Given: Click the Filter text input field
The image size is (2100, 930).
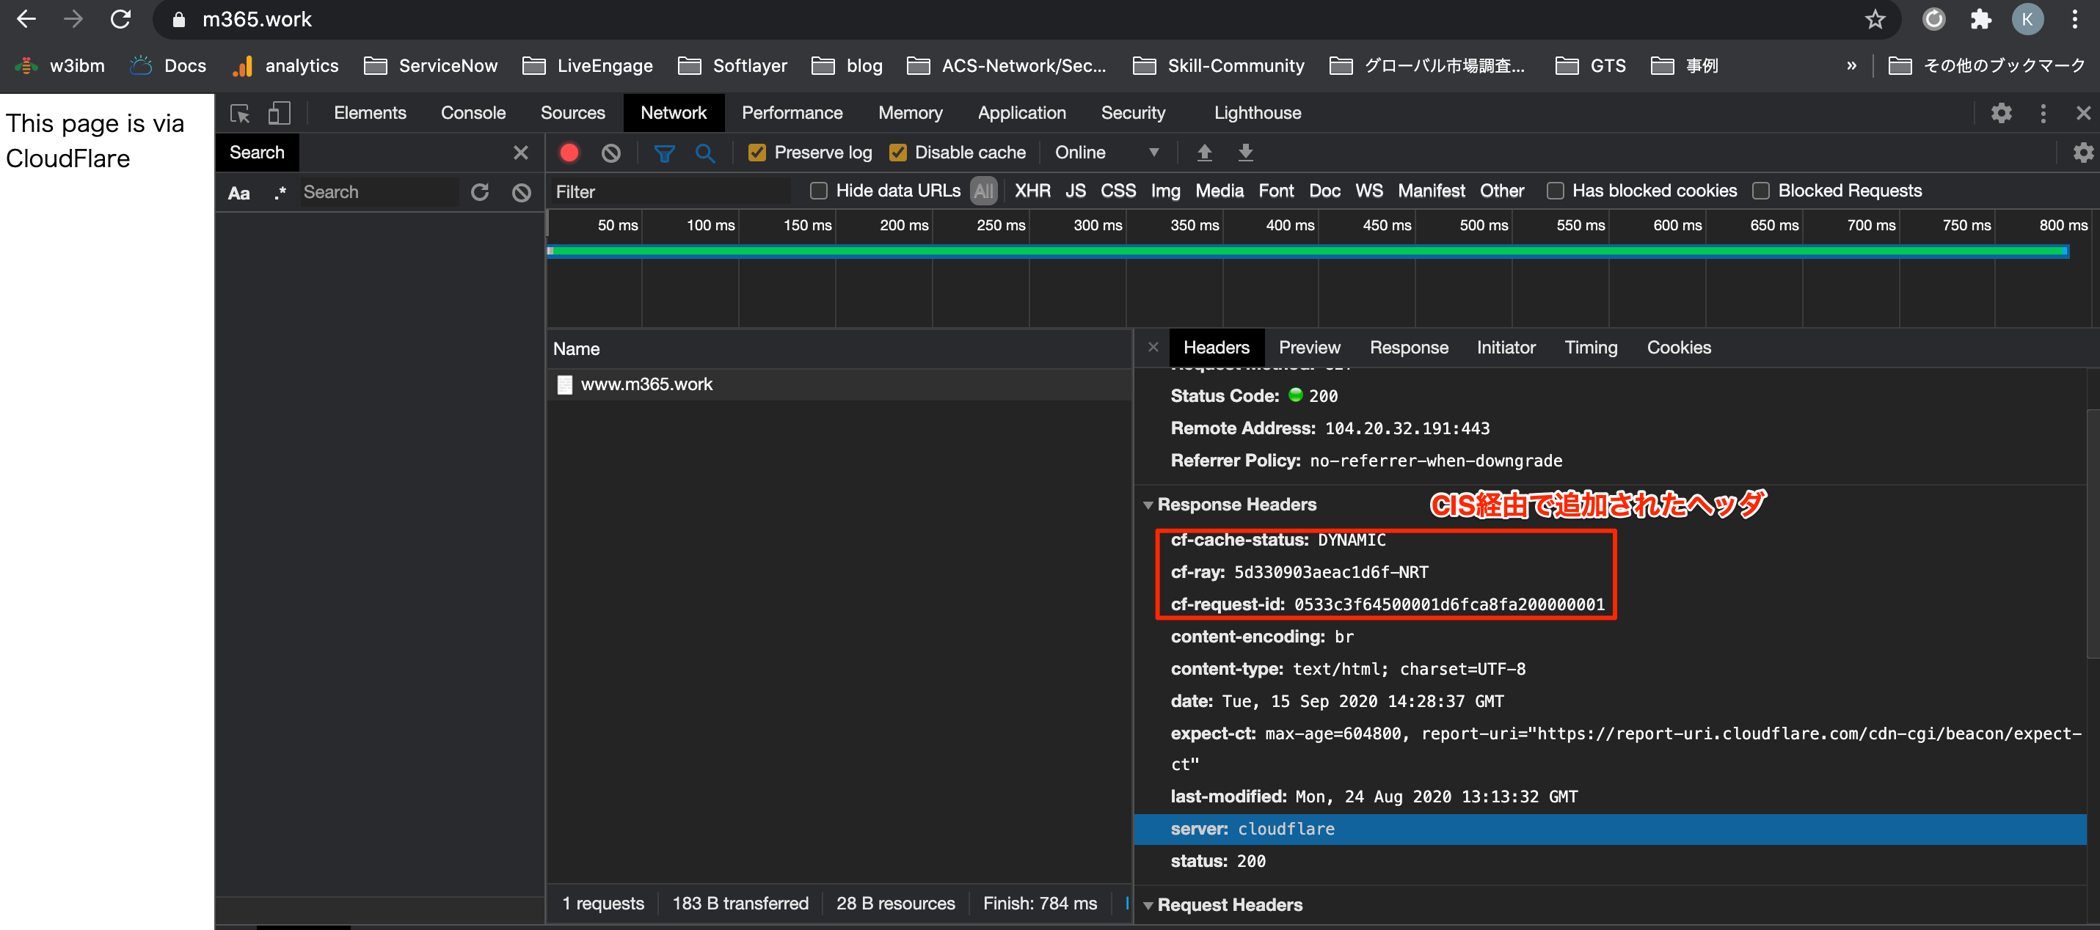Looking at the screenshot, I should click(668, 192).
